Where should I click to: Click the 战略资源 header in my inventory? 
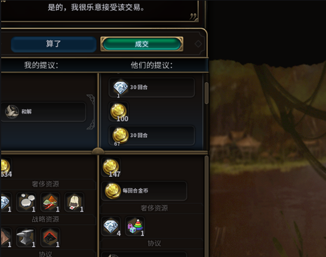[x=45, y=219]
